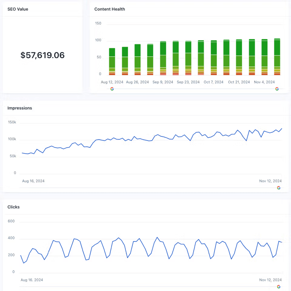This screenshot has width=291, height=291.
Task: Click Aug 16, 2024 label under Impressions chart
Action: pyautogui.click(x=33, y=181)
